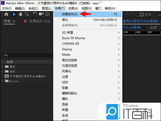Click the red square beside 效果控件 淡出
This screenshot has width=161, height=121.
coord(25,21)
